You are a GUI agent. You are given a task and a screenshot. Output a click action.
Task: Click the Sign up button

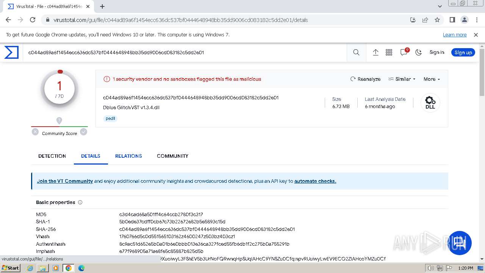(463, 52)
